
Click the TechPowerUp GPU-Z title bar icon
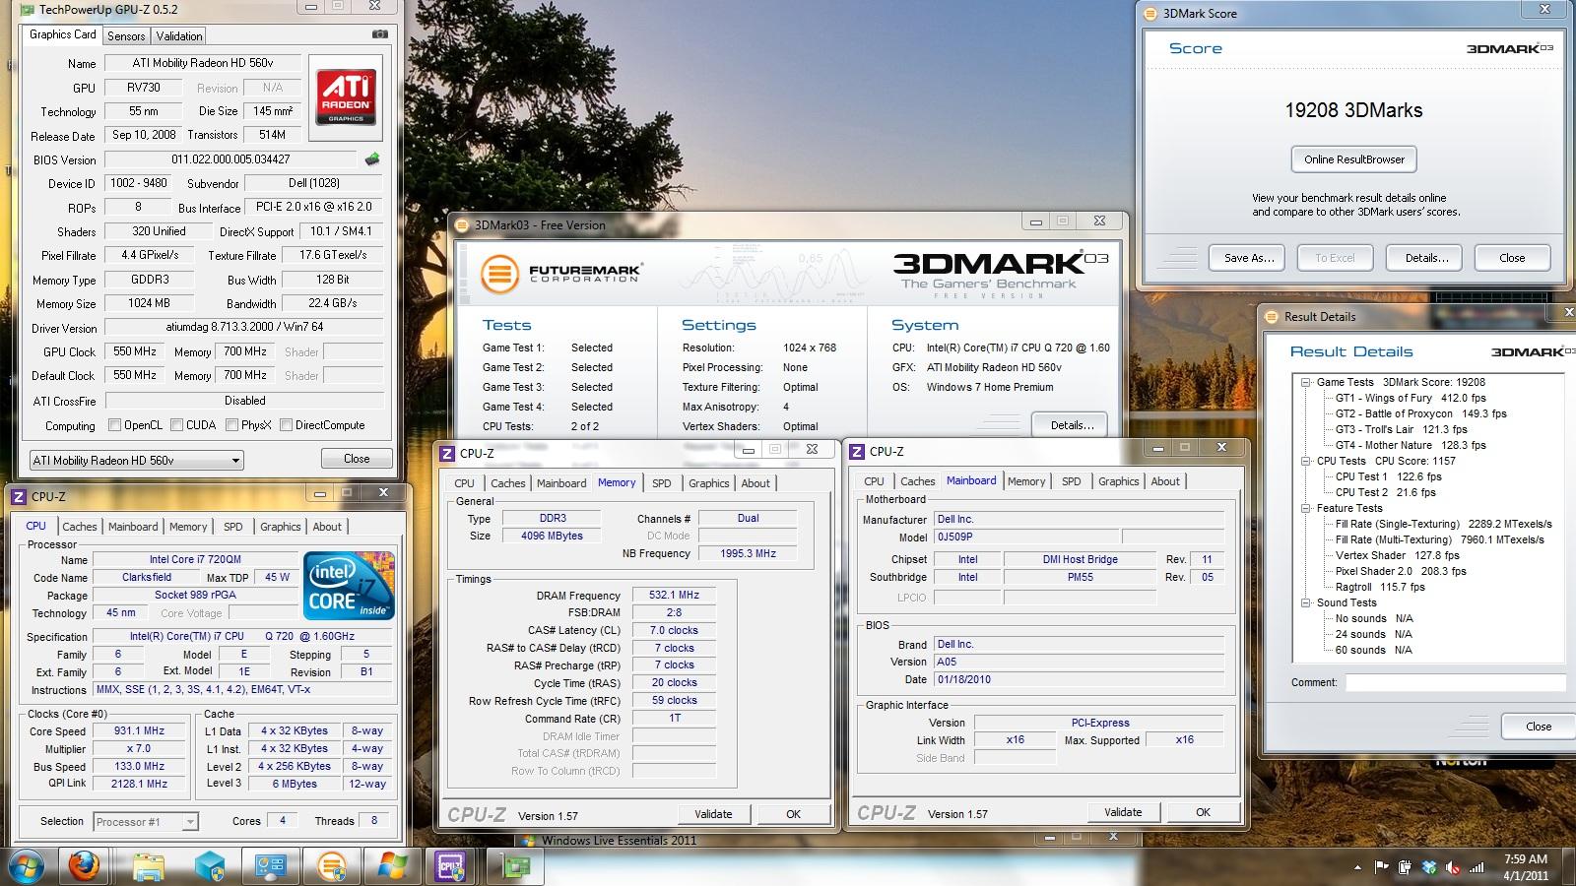(26, 10)
